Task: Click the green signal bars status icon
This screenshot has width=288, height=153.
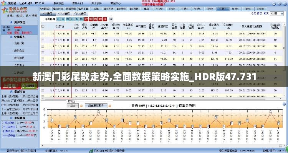Action: [x=91, y=151]
